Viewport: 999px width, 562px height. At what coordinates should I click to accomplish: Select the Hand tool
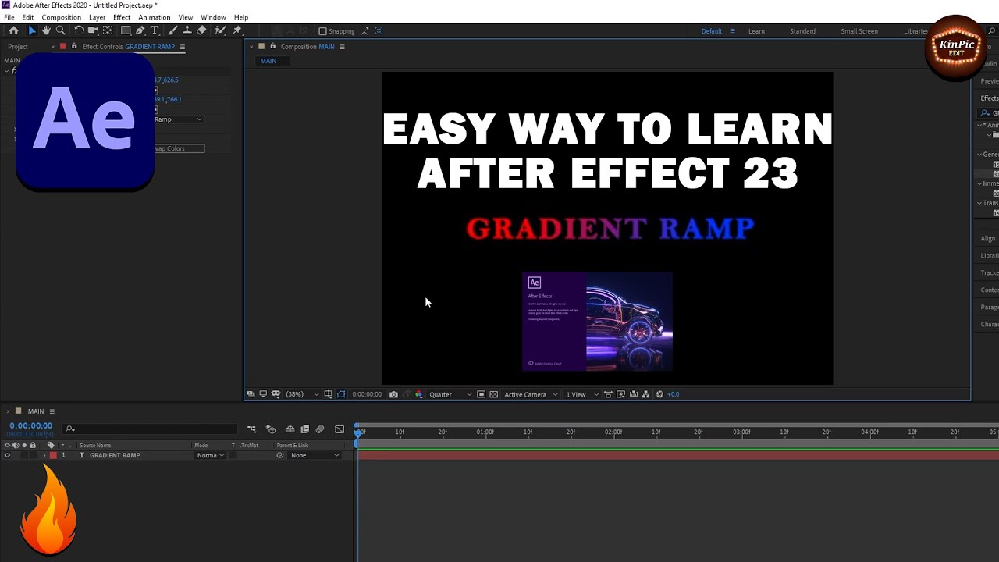point(46,31)
